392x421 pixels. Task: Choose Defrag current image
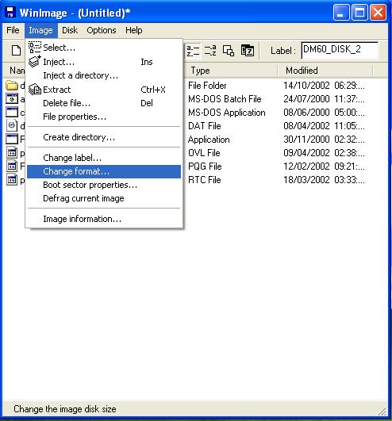[104, 198]
